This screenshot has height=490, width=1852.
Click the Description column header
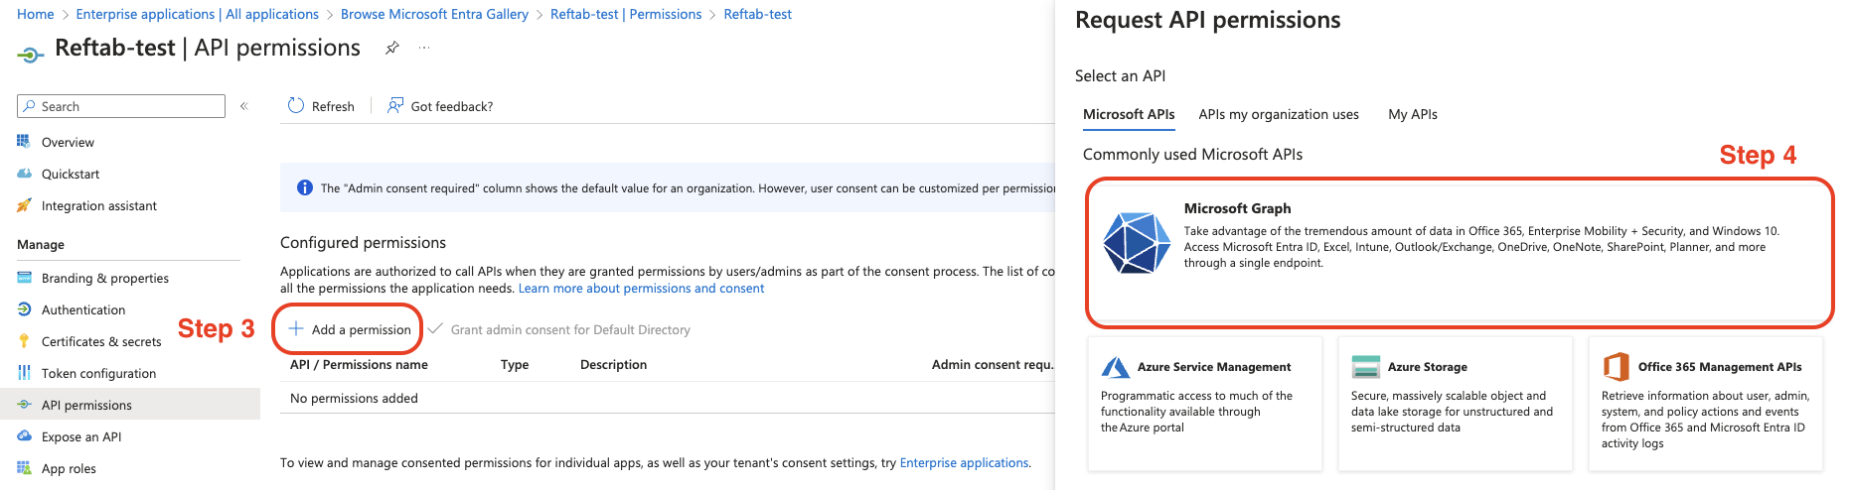[x=613, y=364]
